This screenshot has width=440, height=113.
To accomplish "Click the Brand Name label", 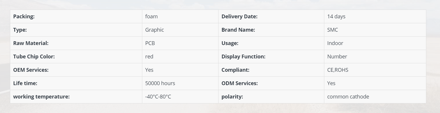I will coord(238,30).
